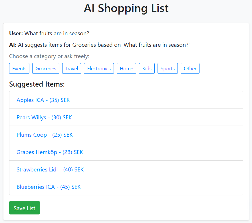Choose the Travel category
The image size is (252, 223).
(x=71, y=68)
